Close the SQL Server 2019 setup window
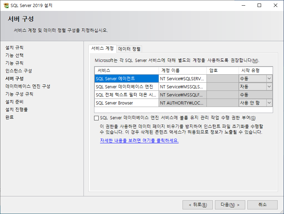This screenshot has width=284, height=214. (x=276, y=5)
